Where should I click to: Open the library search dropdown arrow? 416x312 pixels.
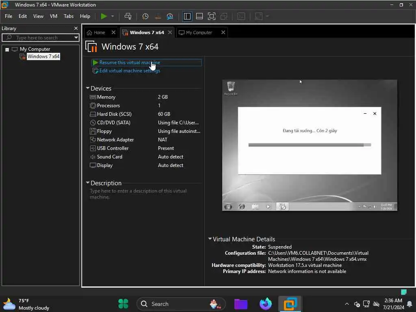click(x=76, y=37)
